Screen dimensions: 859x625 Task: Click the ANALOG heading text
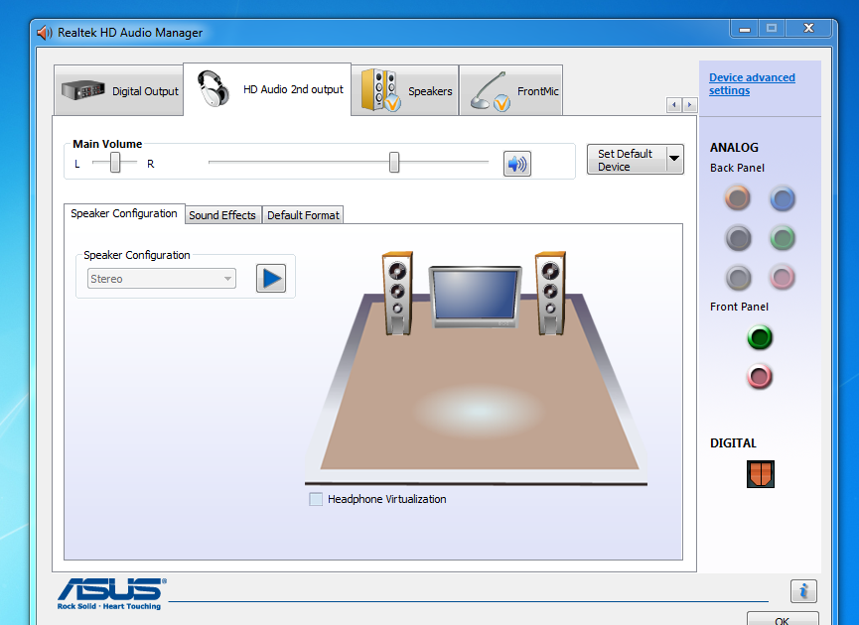point(734,148)
